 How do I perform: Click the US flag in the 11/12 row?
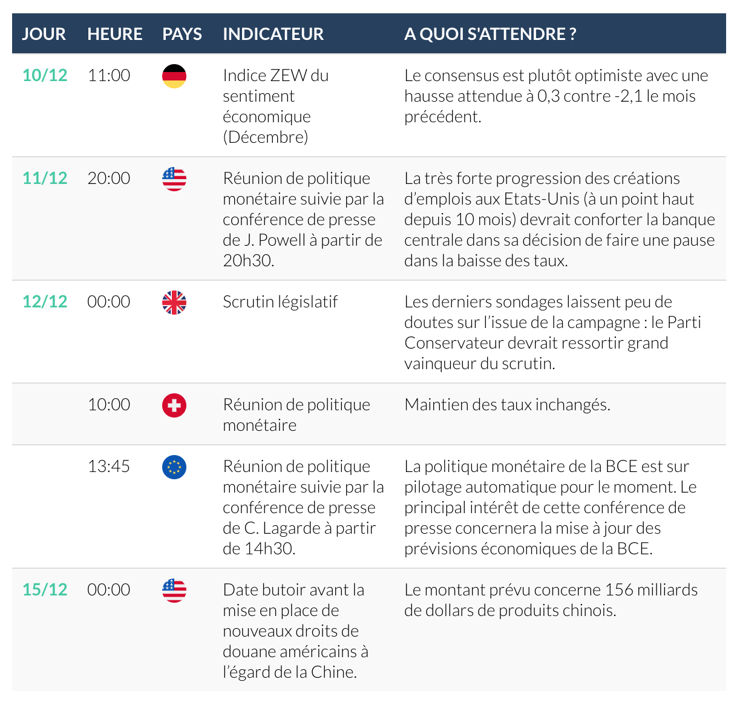174,179
